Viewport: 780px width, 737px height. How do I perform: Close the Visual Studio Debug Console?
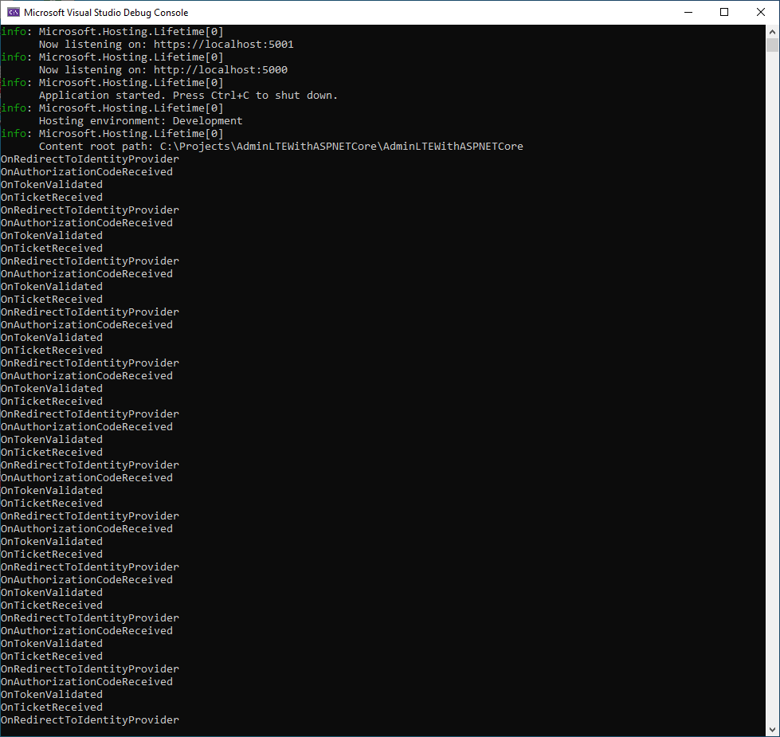[760, 12]
